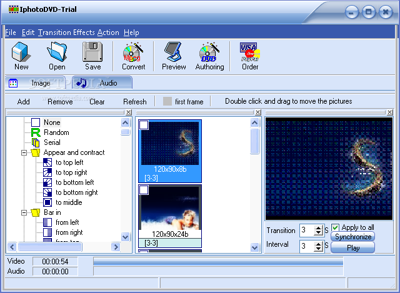Click the Interval seconds input field
Screen dimensions: 400x293
tap(307, 246)
